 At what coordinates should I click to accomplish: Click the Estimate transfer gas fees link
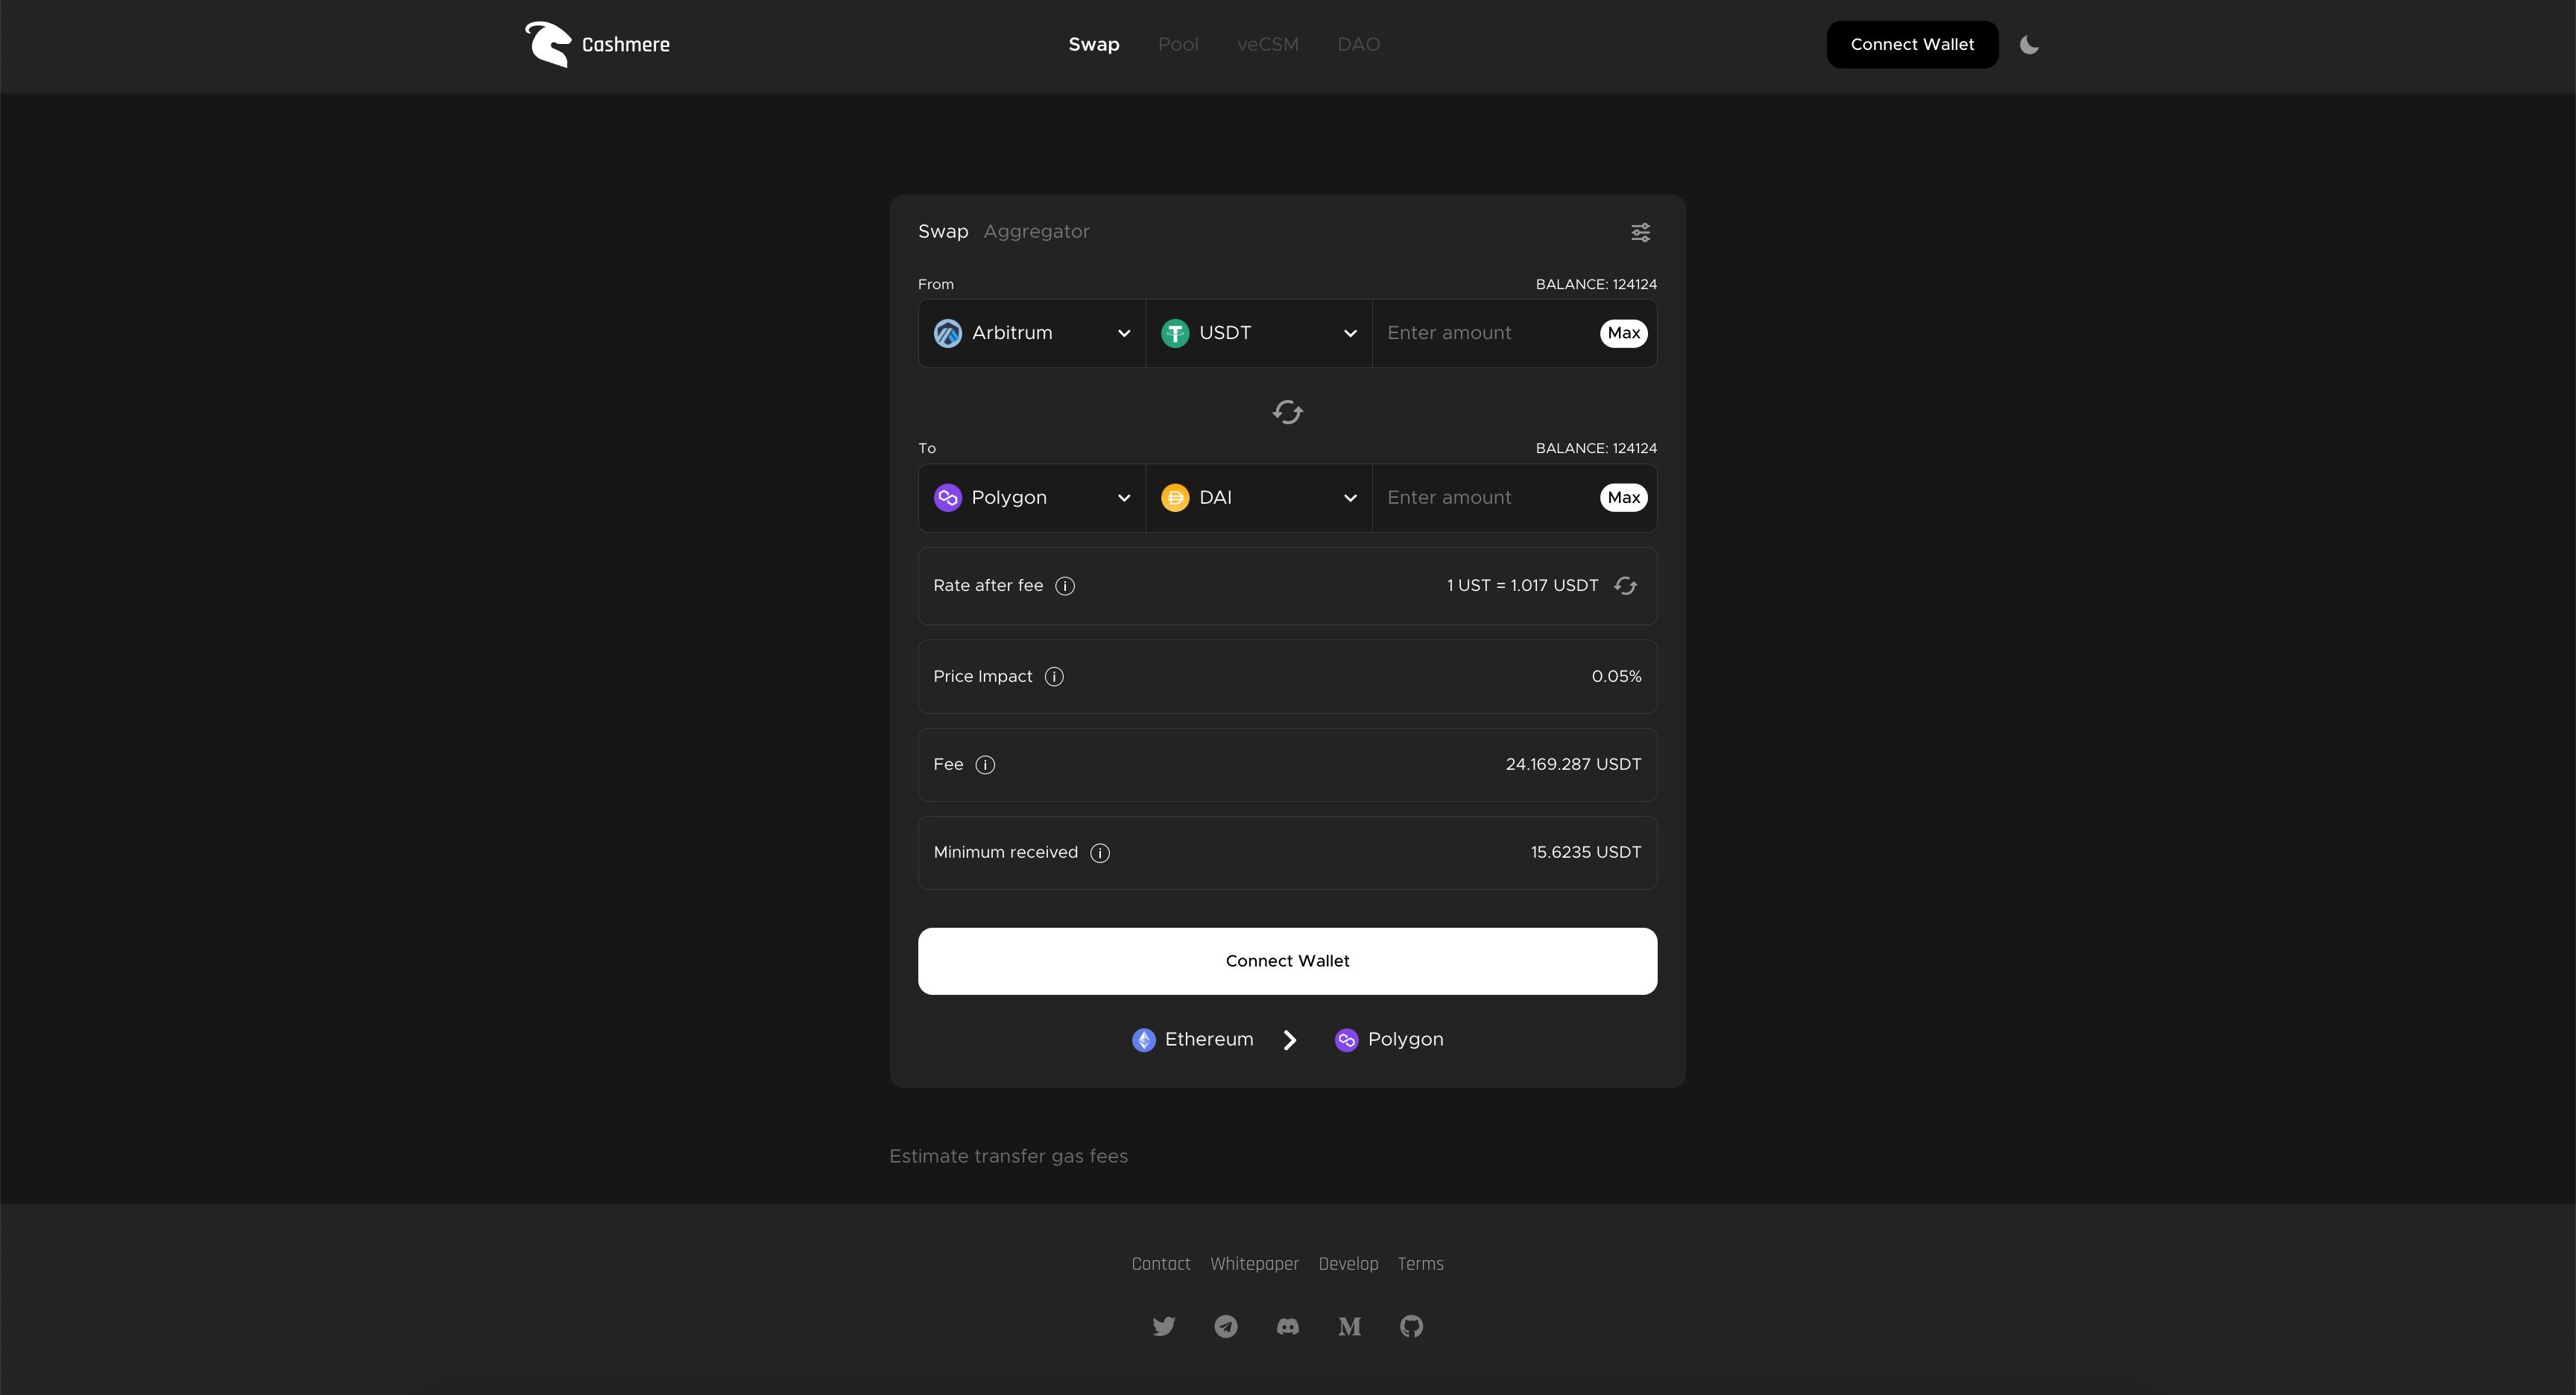(1008, 1154)
